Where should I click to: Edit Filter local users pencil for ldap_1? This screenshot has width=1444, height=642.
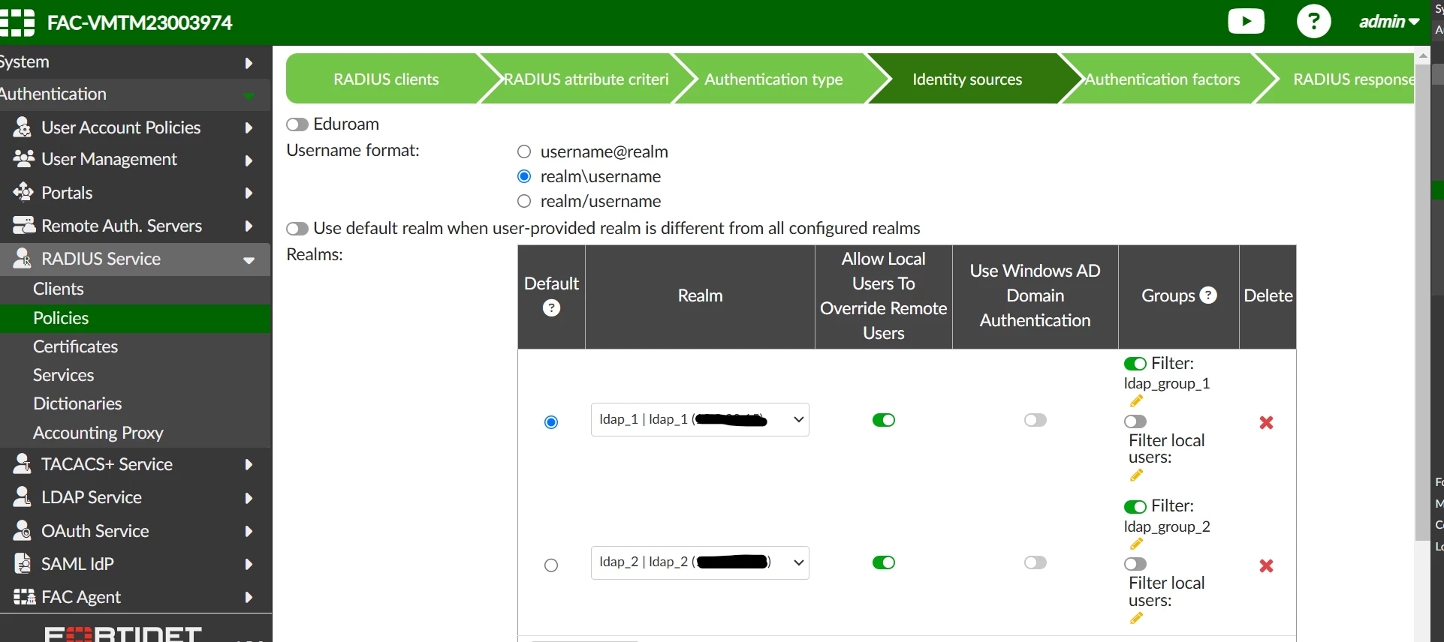pyautogui.click(x=1136, y=475)
